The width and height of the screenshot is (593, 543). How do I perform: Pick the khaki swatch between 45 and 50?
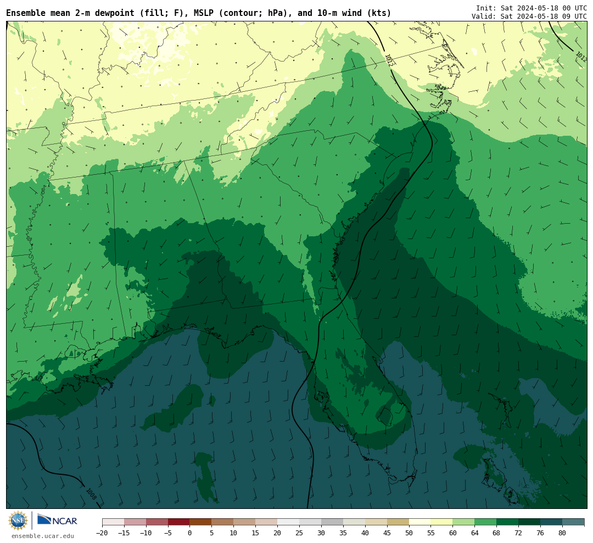398,522
